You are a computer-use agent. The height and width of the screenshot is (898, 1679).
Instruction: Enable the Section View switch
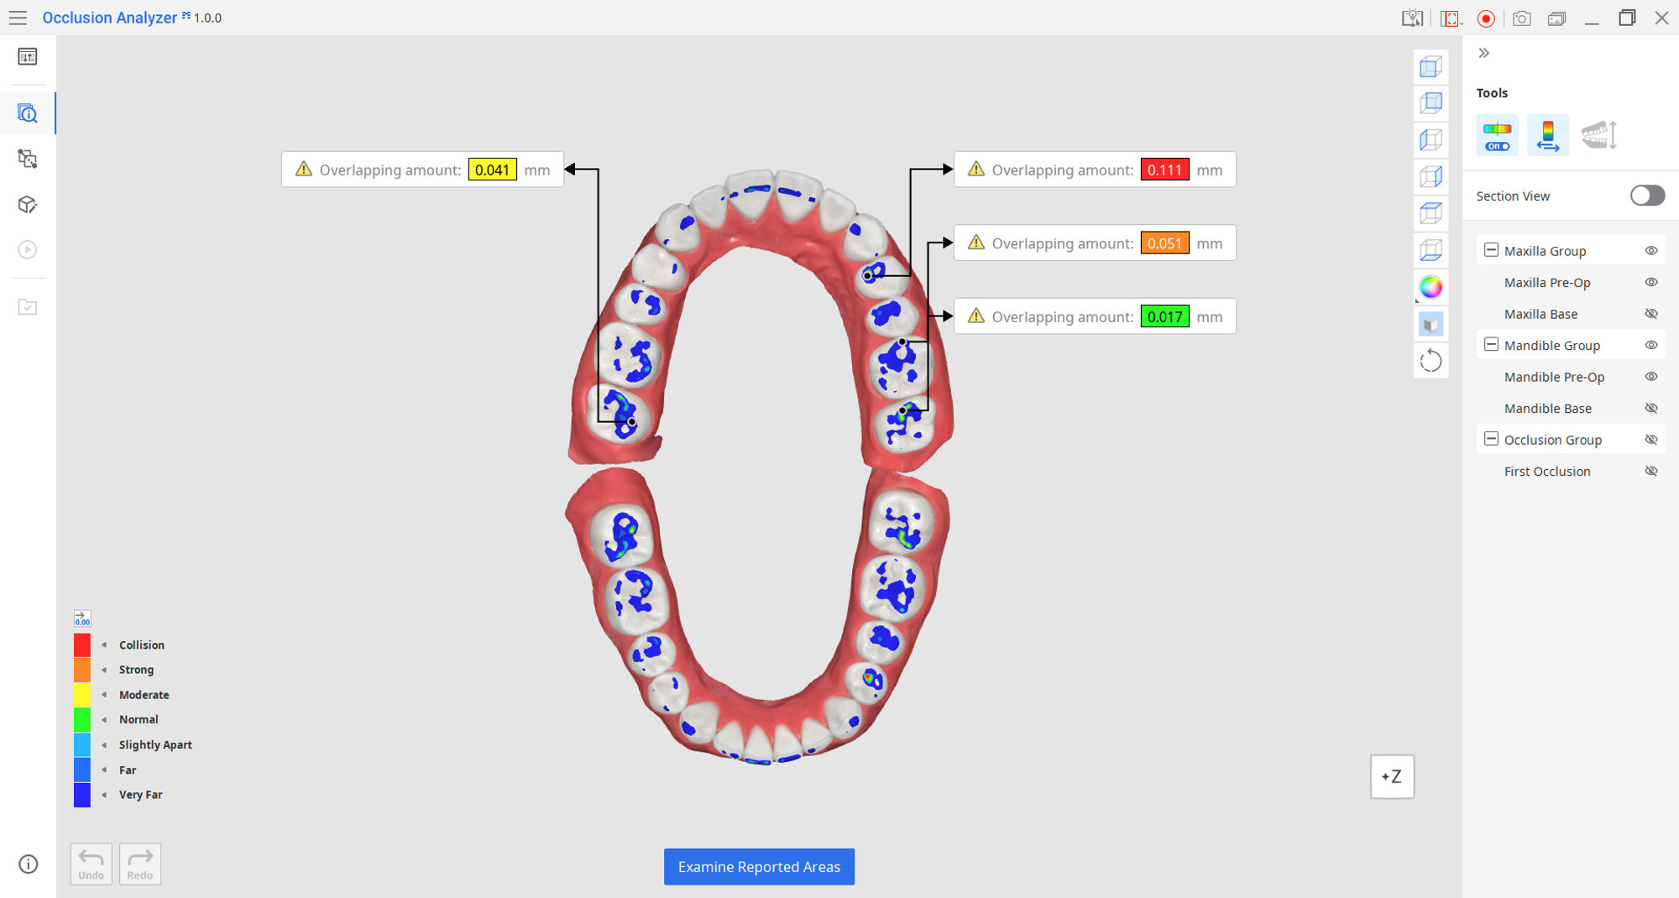[x=1647, y=195]
